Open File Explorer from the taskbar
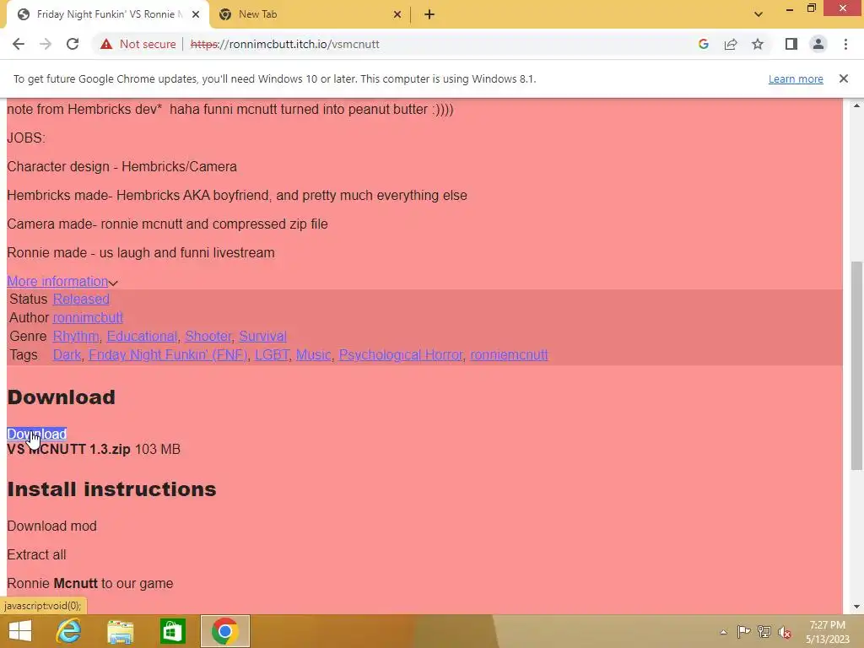This screenshot has height=648, width=864. pyautogui.click(x=120, y=631)
